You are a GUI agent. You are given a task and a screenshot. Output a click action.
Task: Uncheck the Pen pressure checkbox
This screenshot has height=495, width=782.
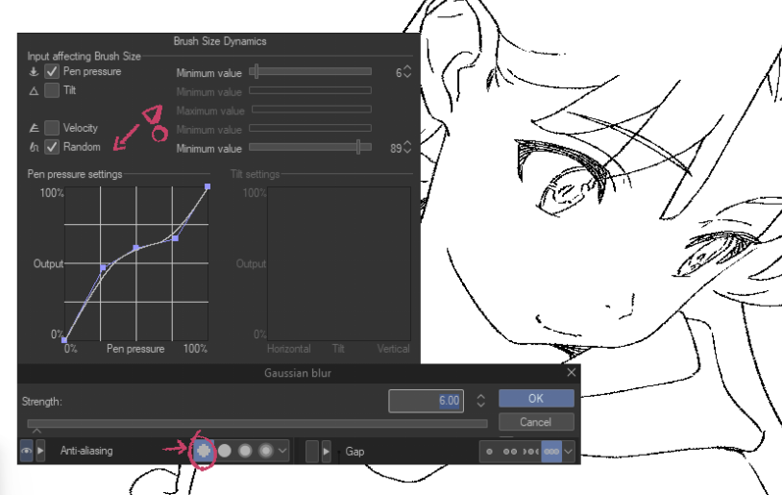coord(52,72)
